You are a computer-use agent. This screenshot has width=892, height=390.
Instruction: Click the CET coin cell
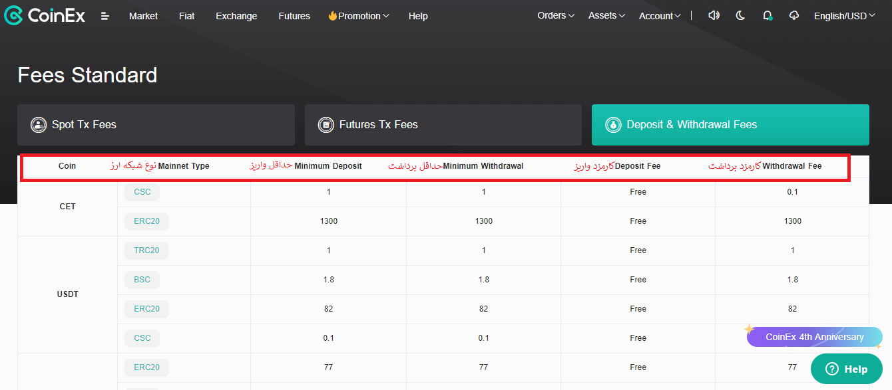tap(67, 207)
